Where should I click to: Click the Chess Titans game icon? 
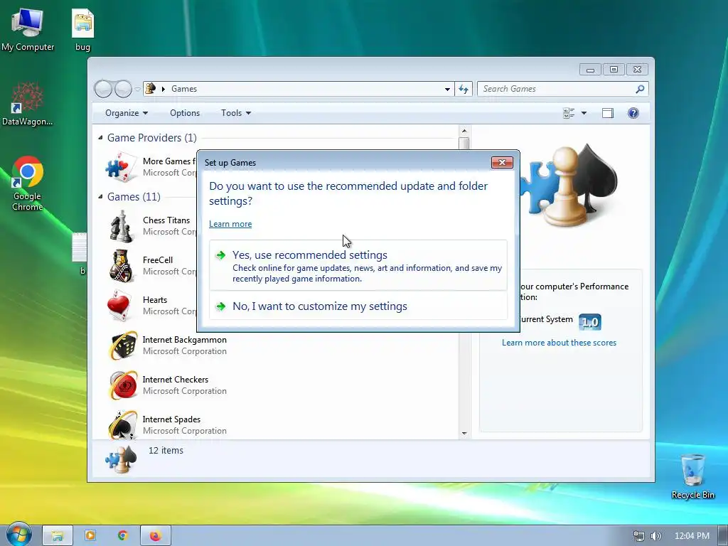121,226
